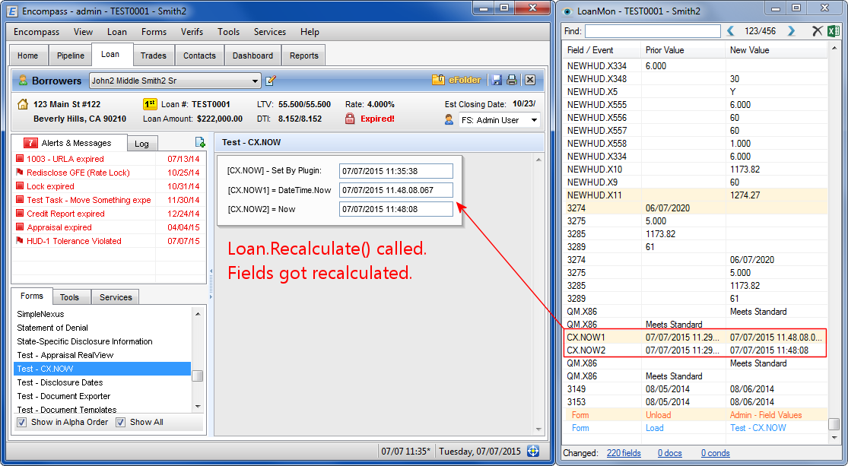Click the Borrowers person icon

tap(23, 81)
